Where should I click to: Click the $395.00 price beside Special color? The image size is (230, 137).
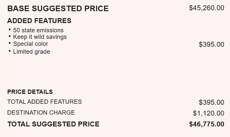point(212,44)
